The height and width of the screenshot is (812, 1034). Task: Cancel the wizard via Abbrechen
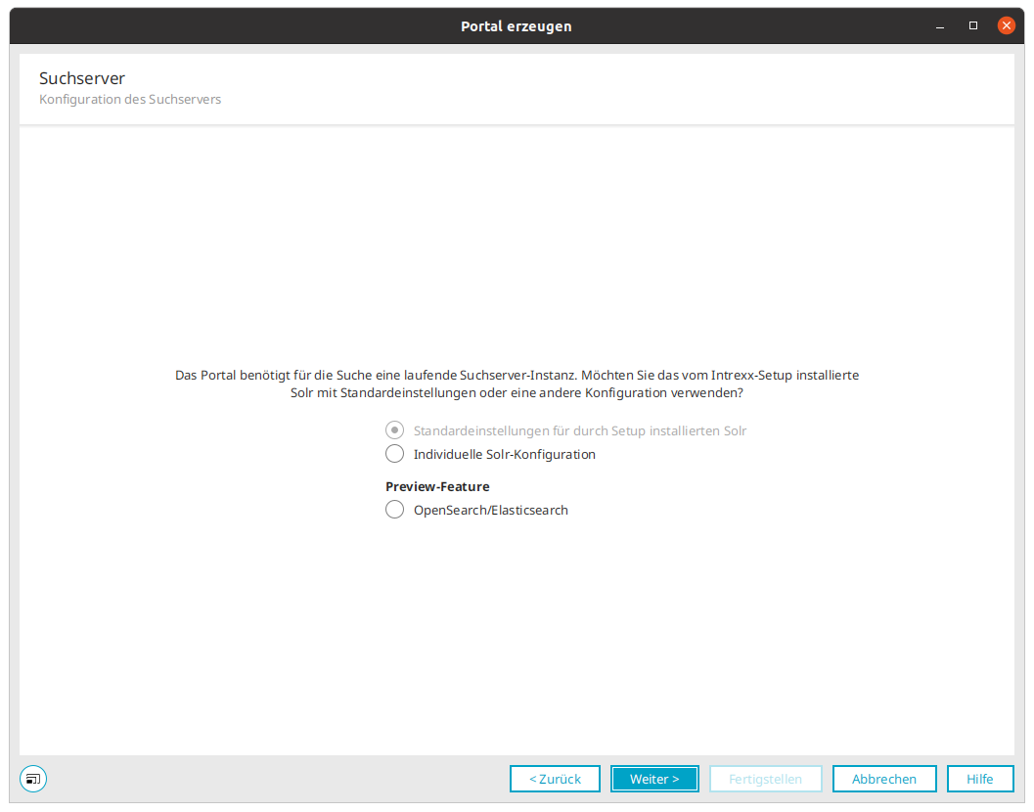(x=883, y=779)
